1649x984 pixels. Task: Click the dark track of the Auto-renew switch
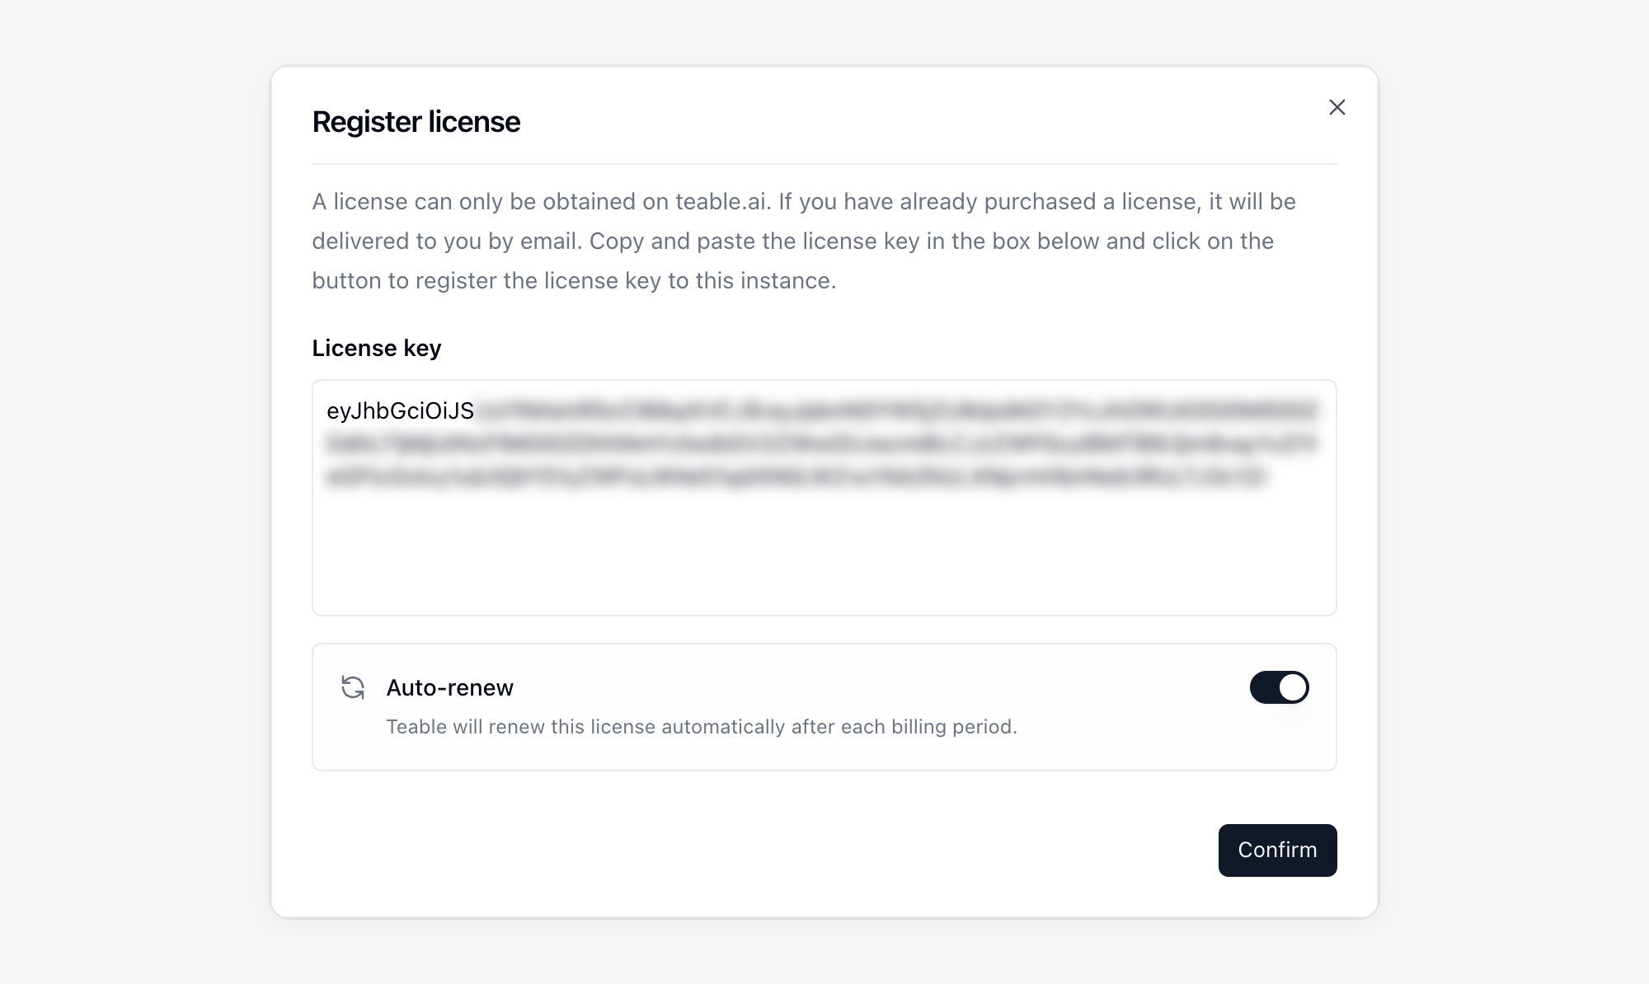click(1264, 687)
